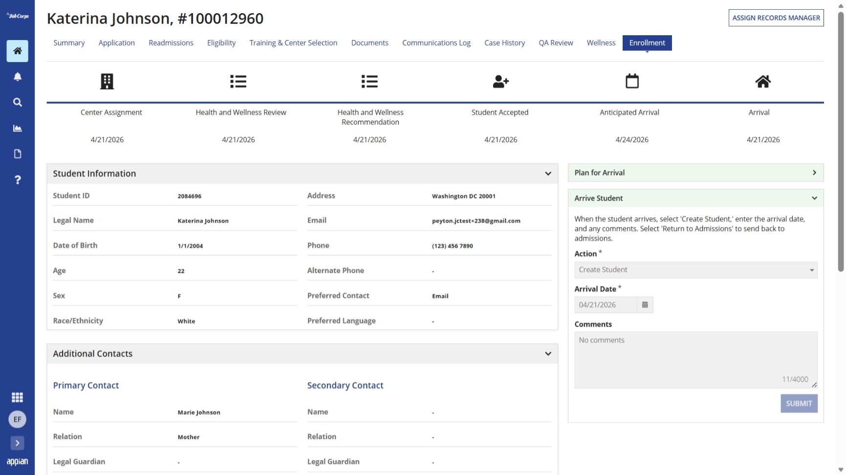Open the reports chart icon

pyautogui.click(x=17, y=128)
